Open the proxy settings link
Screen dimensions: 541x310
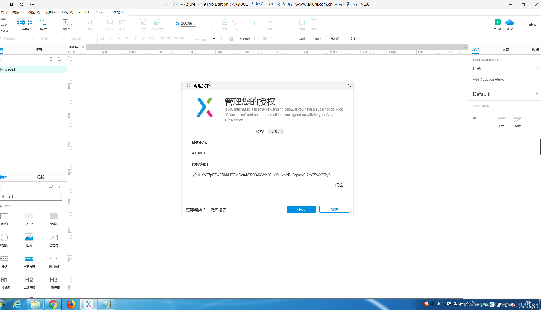pyautogui.click(x=219, y=210)
